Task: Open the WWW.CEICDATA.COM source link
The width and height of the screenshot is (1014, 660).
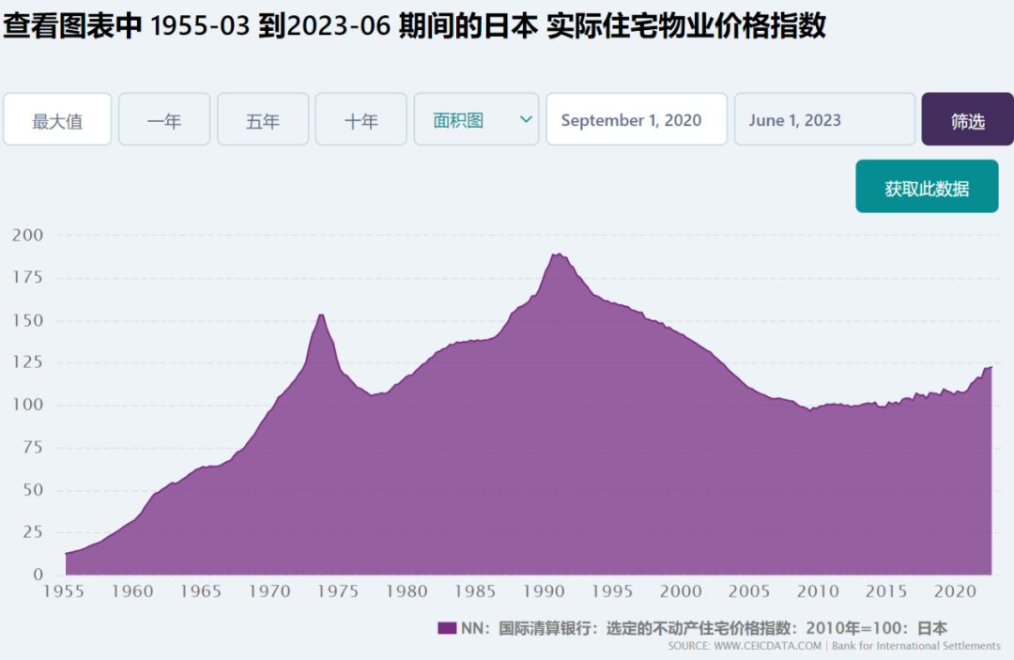Action: 767,646
